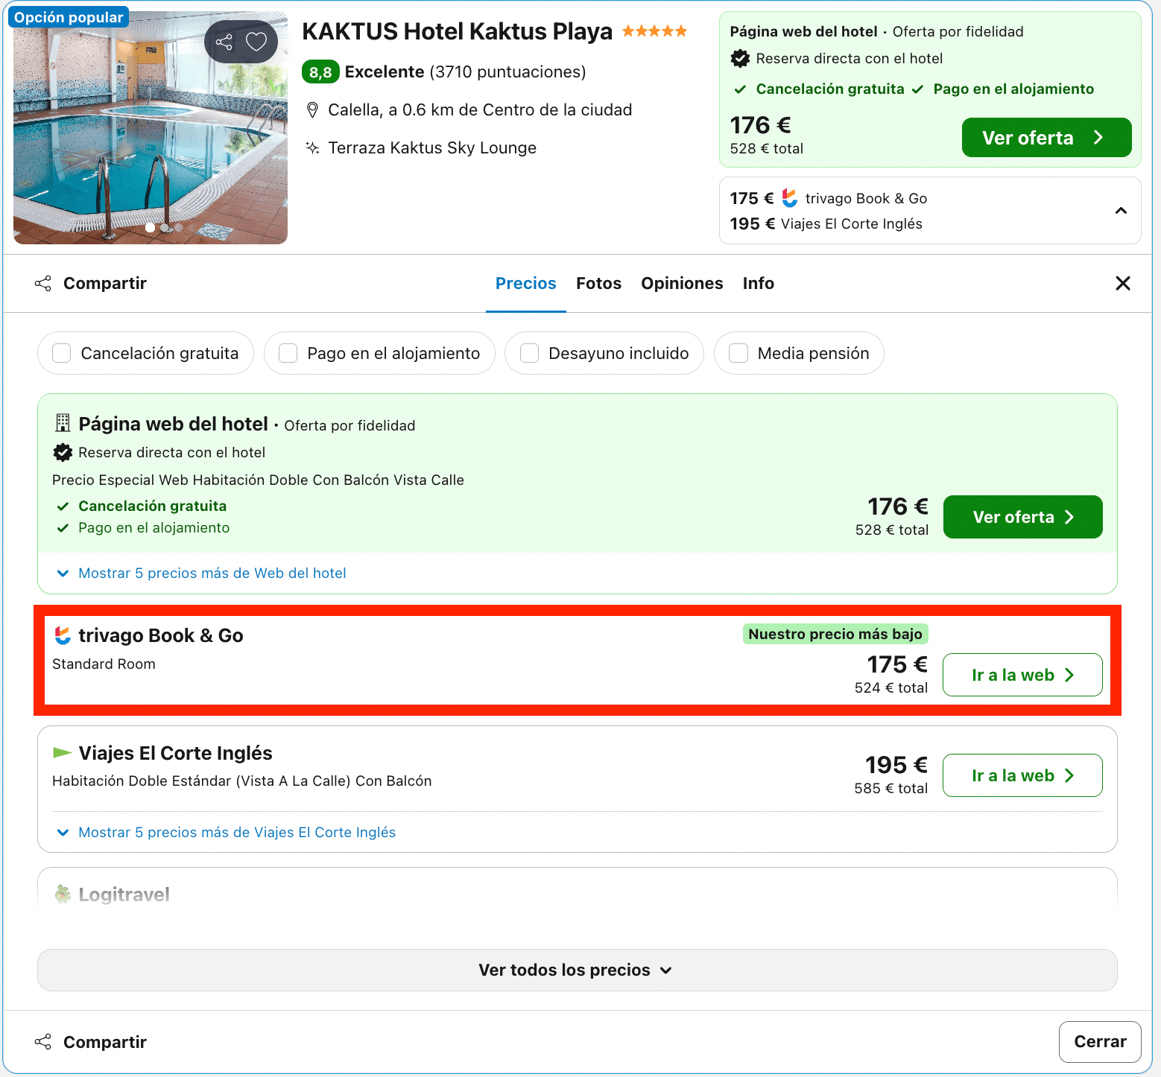Click Precio Especial Web Habitación Doble text
Image resolution: width=1161 pixels, height=1077 pixels.
click(x=258, y=480)
